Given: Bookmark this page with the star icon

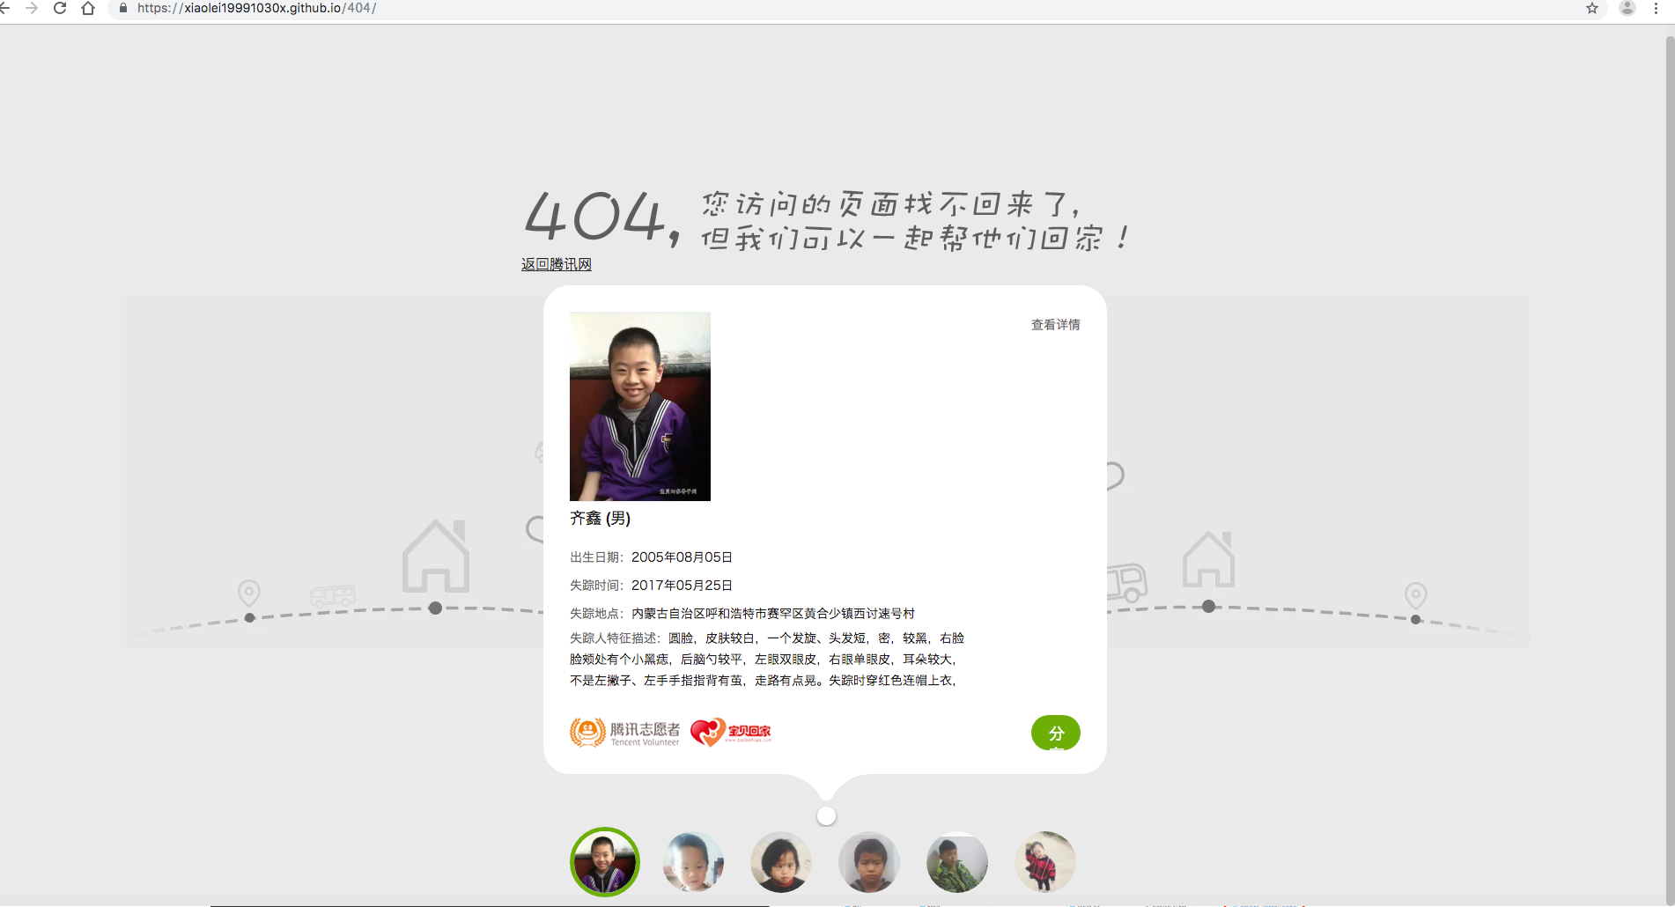Looking at the screenshot, I should [x=1592, y=9].
